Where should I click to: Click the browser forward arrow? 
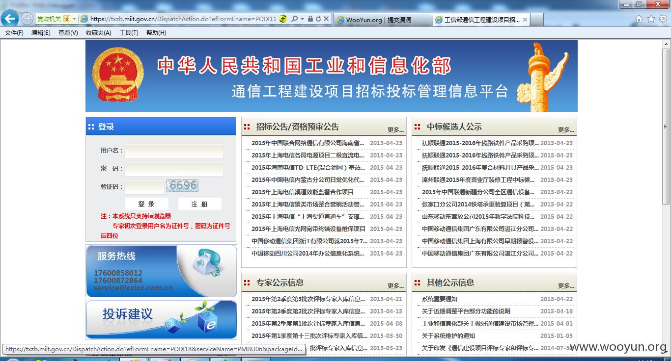point(27,19)
